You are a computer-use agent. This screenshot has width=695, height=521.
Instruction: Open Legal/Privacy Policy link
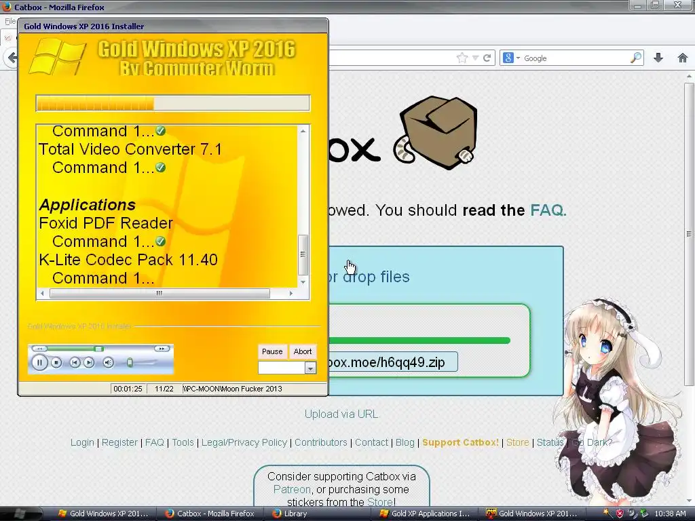click(x=244, y=442)
